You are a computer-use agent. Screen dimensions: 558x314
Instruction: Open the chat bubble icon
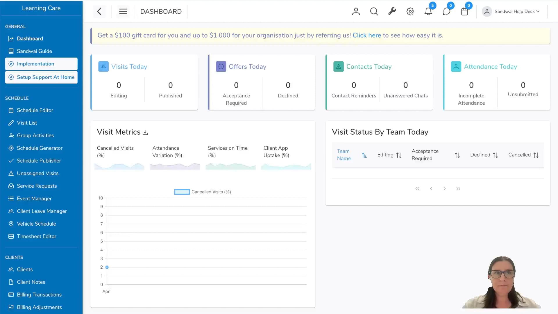point(446,11)
